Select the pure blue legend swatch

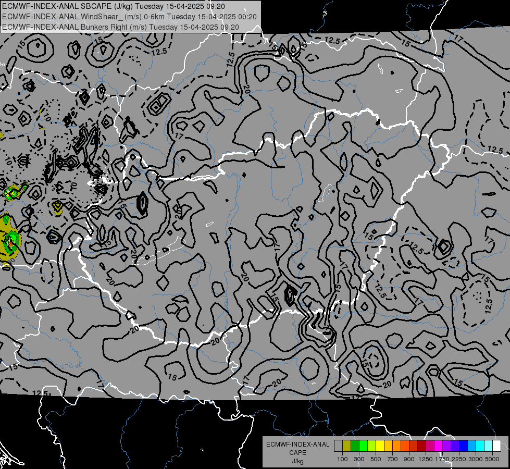coord(464,446)
